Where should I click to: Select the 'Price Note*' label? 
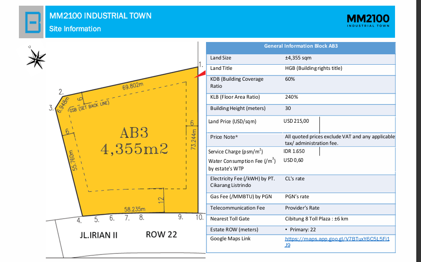[x=224, y=137]
